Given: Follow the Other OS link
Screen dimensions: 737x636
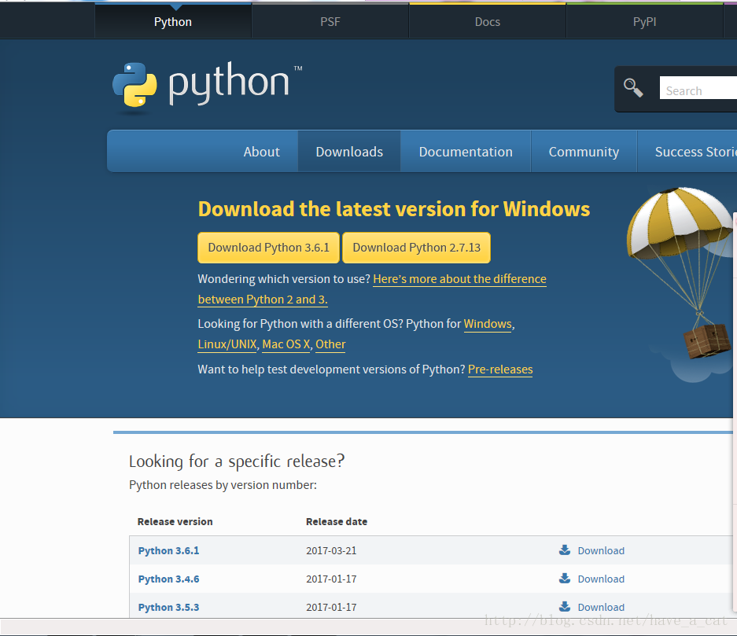Looking at the screenshot, I should (330, 344).
